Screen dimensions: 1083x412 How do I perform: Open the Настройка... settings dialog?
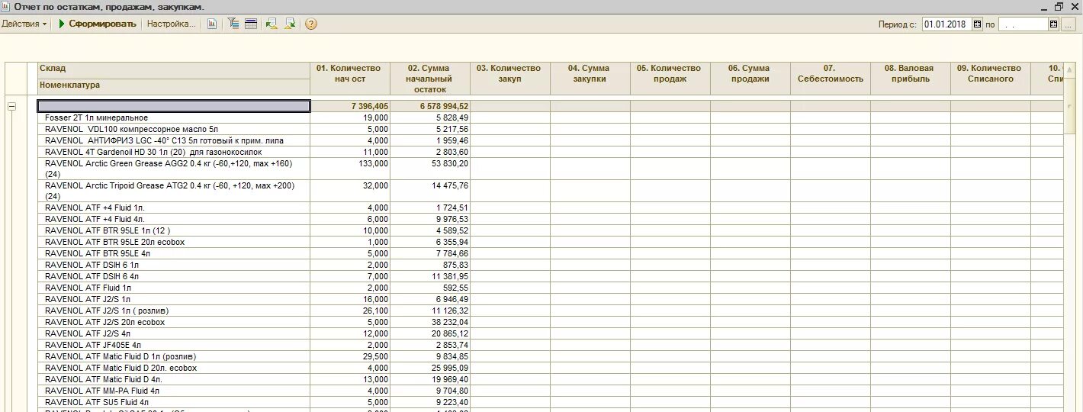171,24
